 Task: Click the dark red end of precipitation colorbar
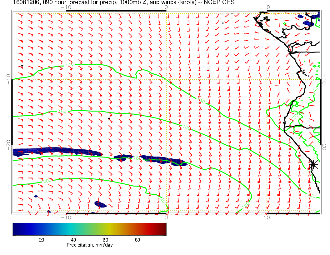(x=163, y=229)
